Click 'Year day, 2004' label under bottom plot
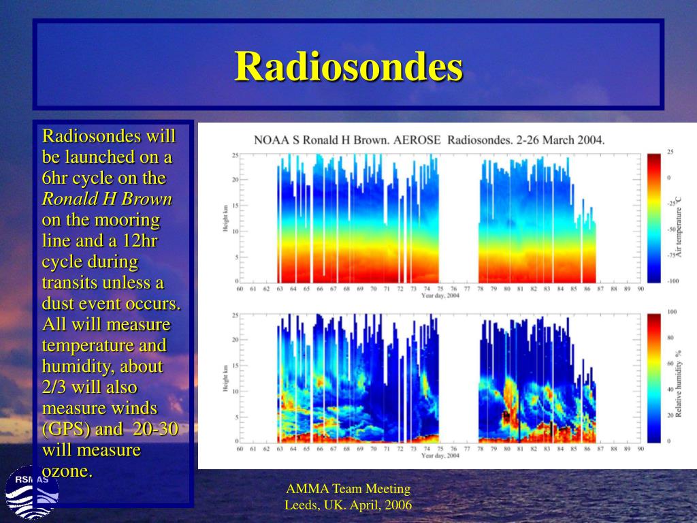697x523 pixels. [x=440, y=456]
